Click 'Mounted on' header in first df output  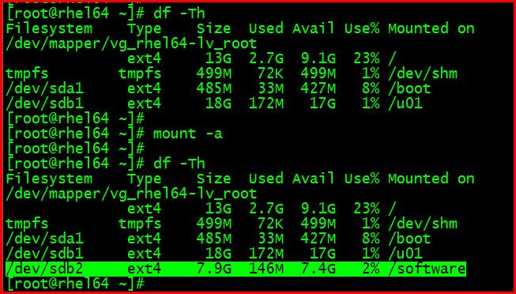pyautogui.click(x=431, y=28)
